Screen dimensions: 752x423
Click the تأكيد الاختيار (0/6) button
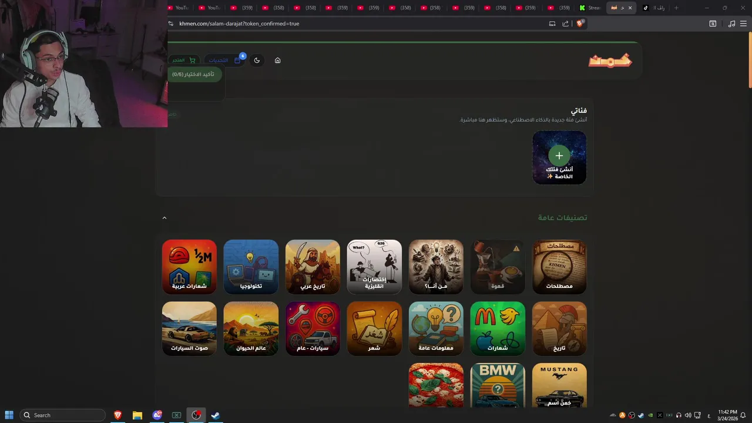click(x=194, y=74)
